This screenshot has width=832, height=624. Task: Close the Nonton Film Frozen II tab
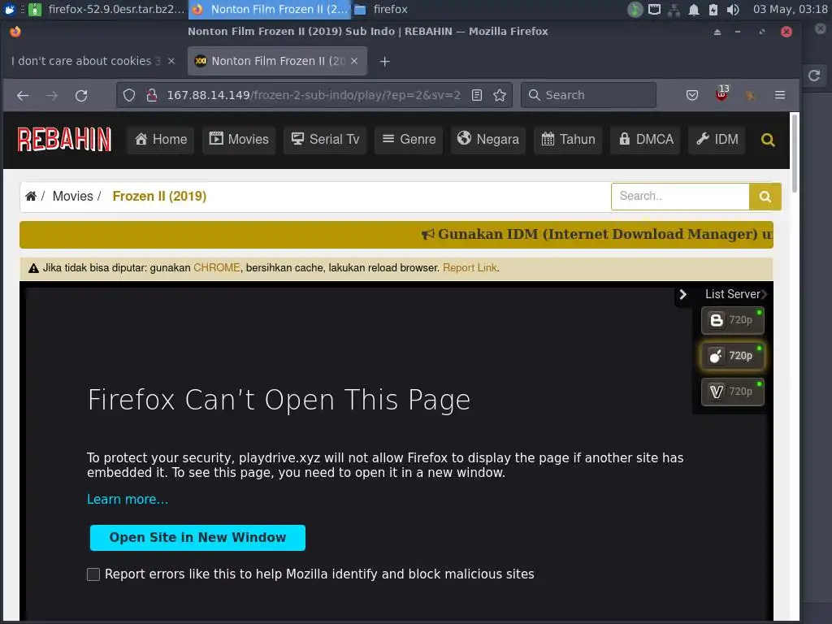tap(354, 61)
